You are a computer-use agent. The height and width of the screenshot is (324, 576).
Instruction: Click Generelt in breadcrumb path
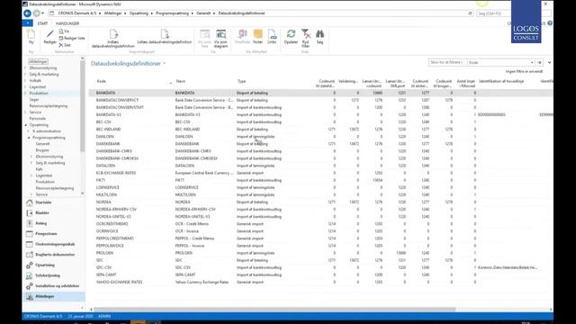coord(203,13)
